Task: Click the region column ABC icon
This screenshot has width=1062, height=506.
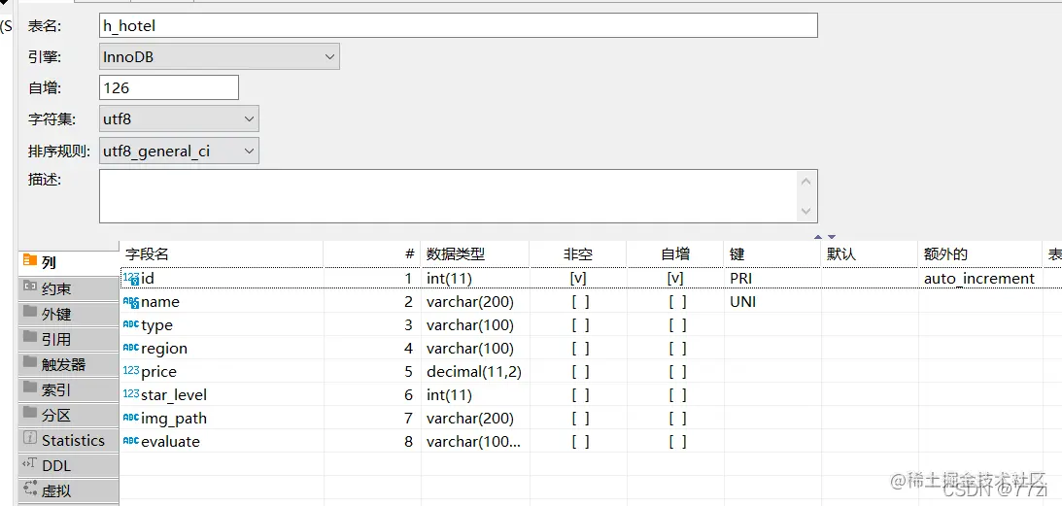Action: click(x=131, y=348)
